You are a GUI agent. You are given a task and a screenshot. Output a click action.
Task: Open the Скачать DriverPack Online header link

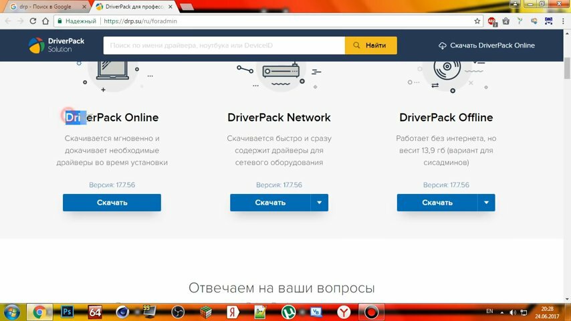point(487,45)
